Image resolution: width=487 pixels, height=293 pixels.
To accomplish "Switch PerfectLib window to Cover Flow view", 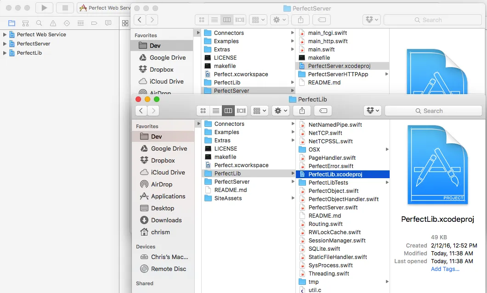I will point(241,111).
